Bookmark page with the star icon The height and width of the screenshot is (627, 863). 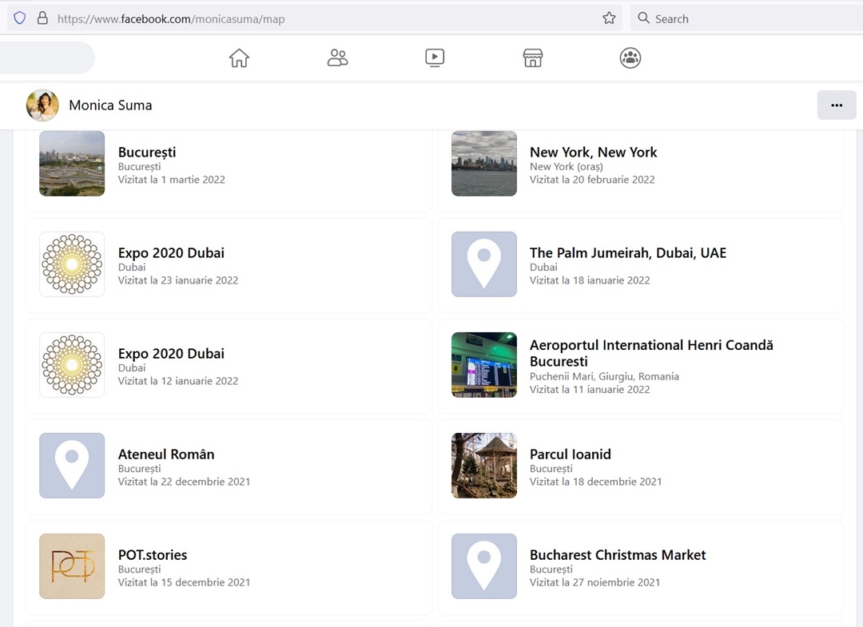(609, 18)
